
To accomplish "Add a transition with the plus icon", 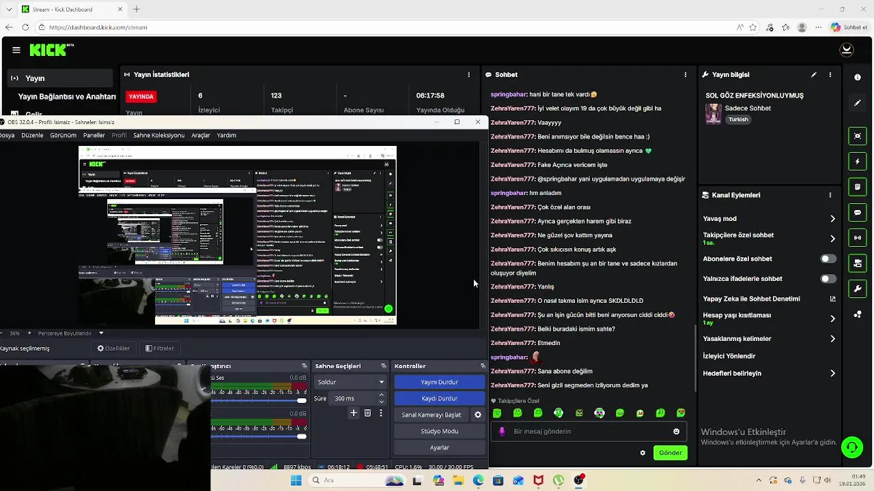I will (x=354, y=413).
